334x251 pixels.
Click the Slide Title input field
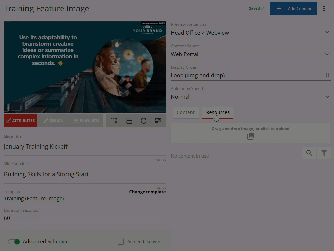(x=85, y=147)
